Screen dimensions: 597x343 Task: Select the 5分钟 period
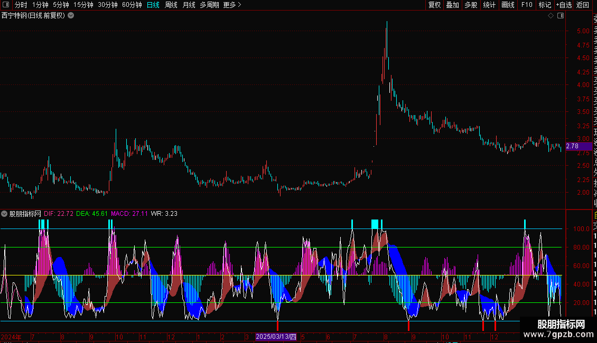pyautogui.click(x=61, y=5)
